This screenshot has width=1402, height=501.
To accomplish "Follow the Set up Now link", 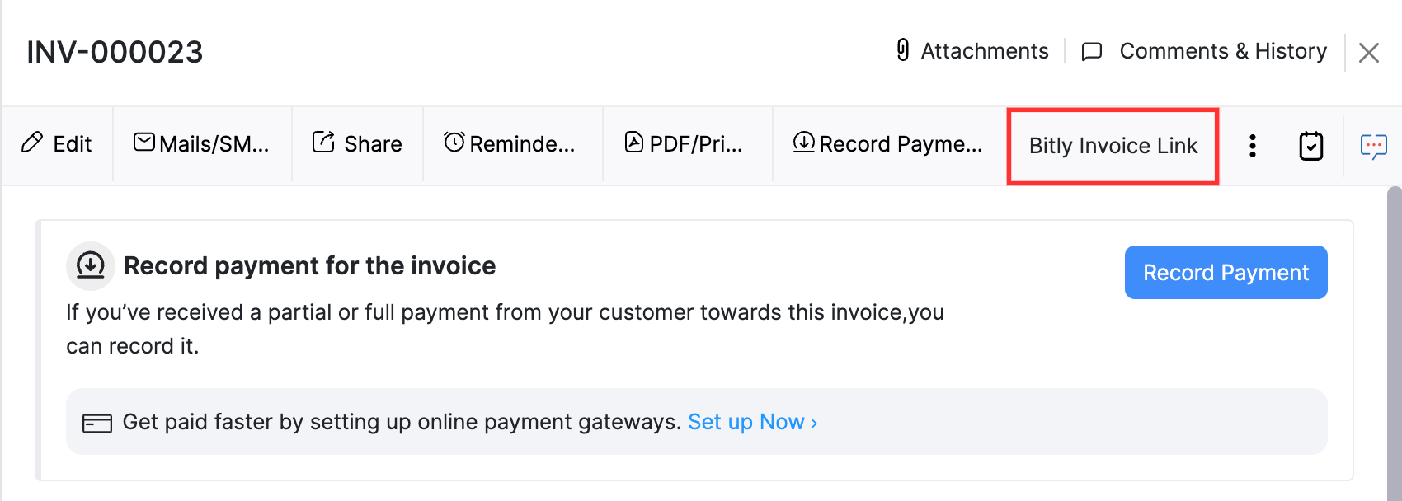I will pyautogui.click(x=746, y=421).
